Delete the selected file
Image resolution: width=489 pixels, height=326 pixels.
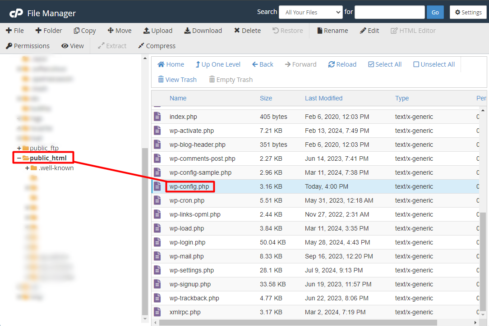pyautogui.click(x=247, y=31)
